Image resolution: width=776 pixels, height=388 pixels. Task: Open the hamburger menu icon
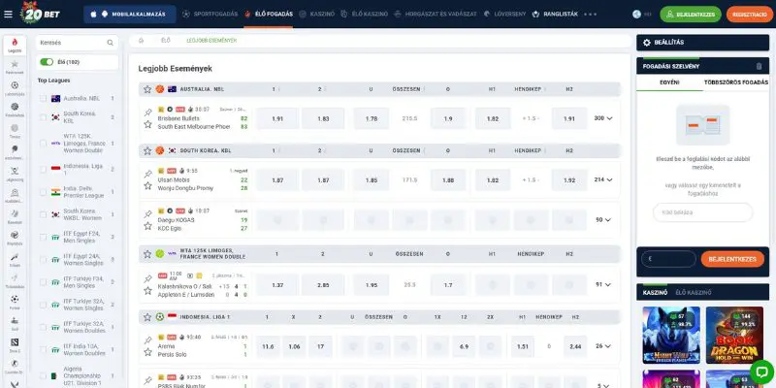[8, 14]
